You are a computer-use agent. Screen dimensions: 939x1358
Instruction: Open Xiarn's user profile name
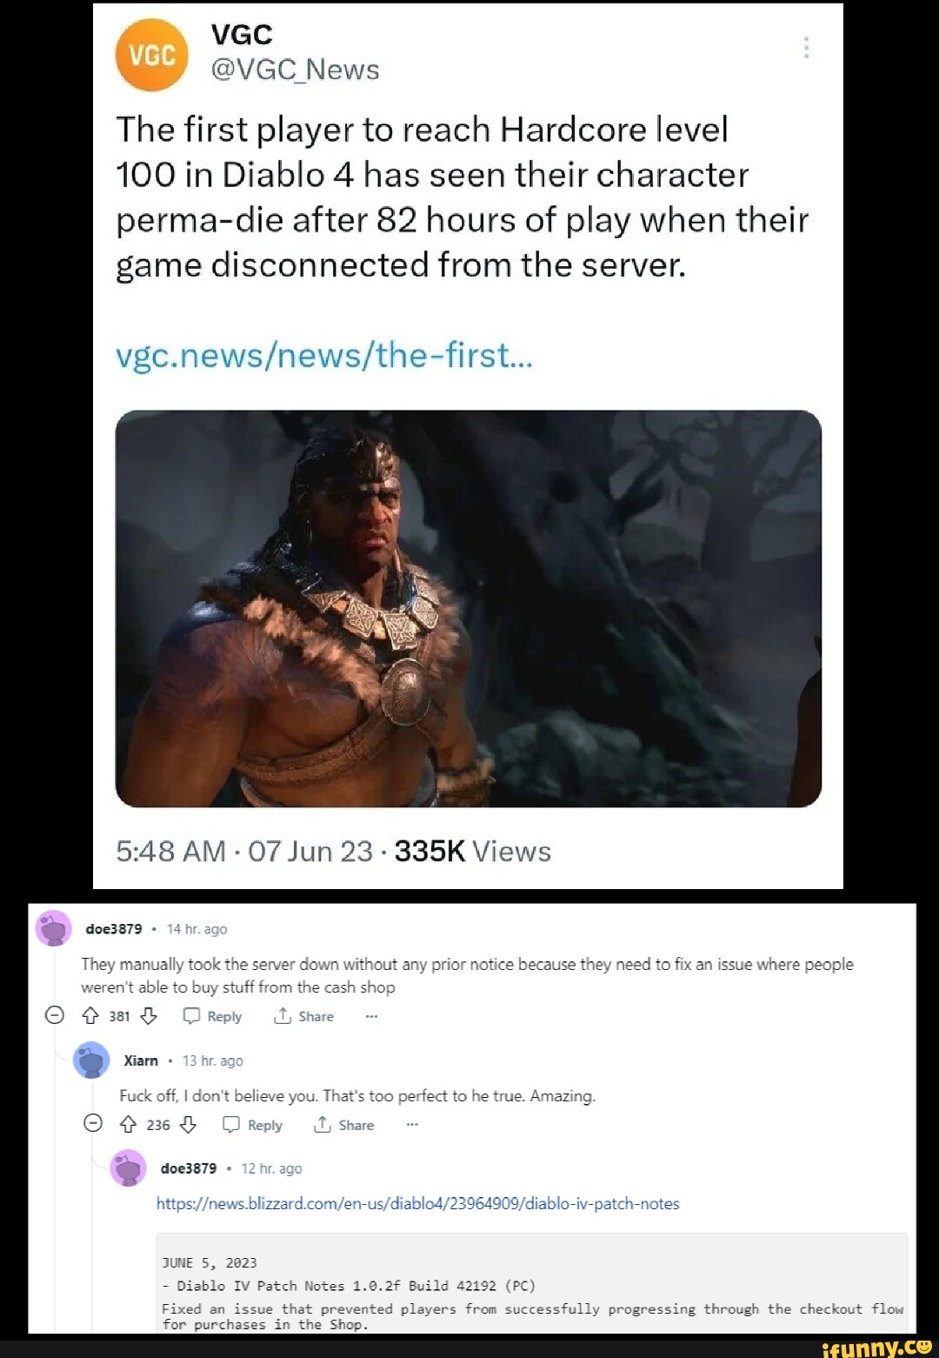[141, 1060]
